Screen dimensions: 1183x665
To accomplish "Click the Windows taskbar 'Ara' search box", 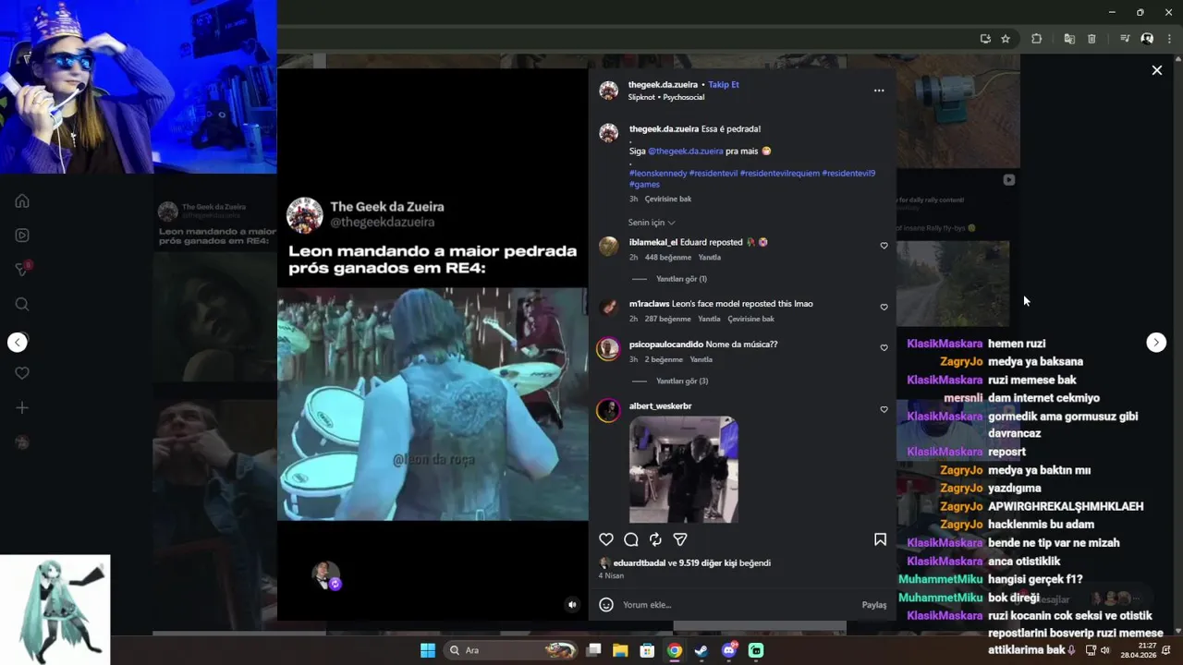I will 511,650.
